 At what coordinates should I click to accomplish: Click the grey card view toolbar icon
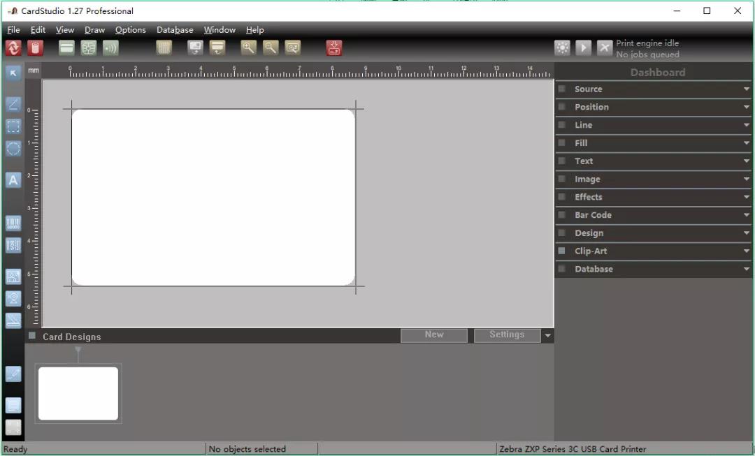pyautogui.click(x=196, y=47)
